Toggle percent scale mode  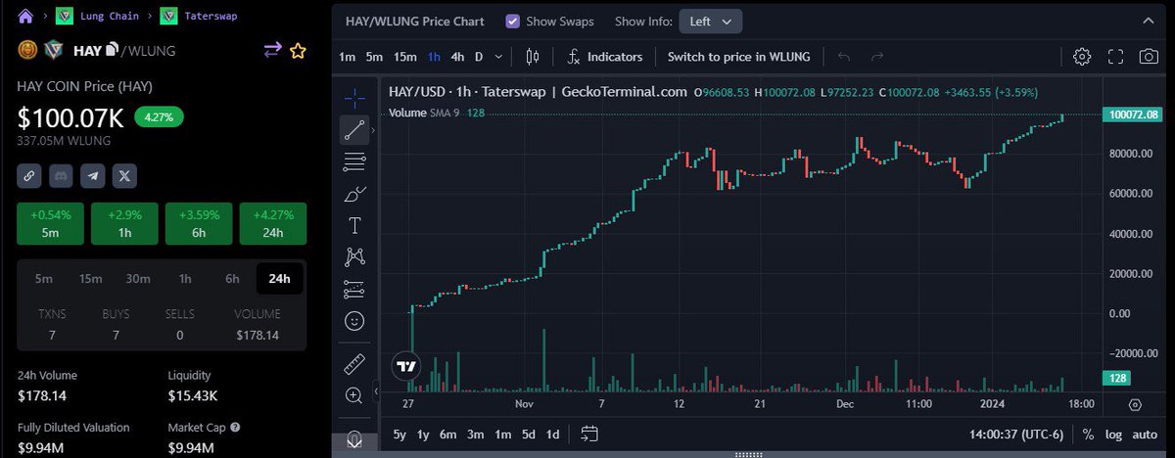(1088, 435)
